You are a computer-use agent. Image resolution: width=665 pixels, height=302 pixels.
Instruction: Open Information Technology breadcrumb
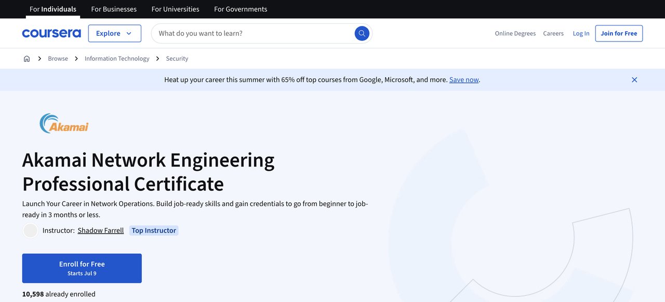[117, 59]
